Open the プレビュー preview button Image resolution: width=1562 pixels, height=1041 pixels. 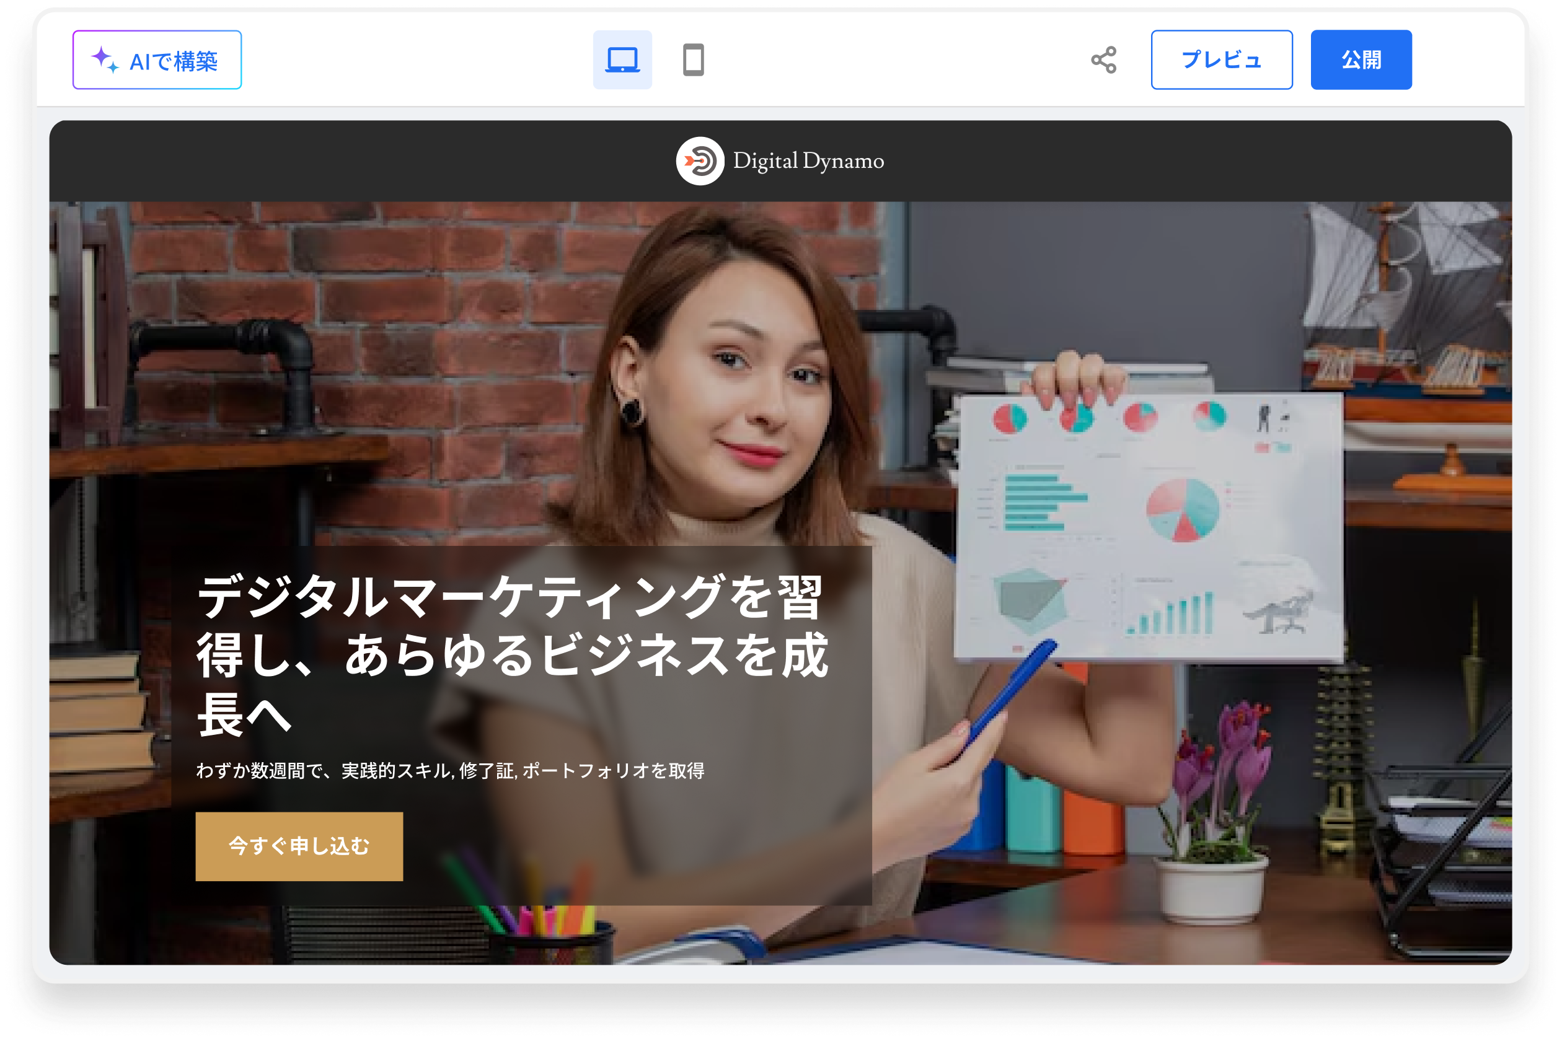tap(1220, 59)
